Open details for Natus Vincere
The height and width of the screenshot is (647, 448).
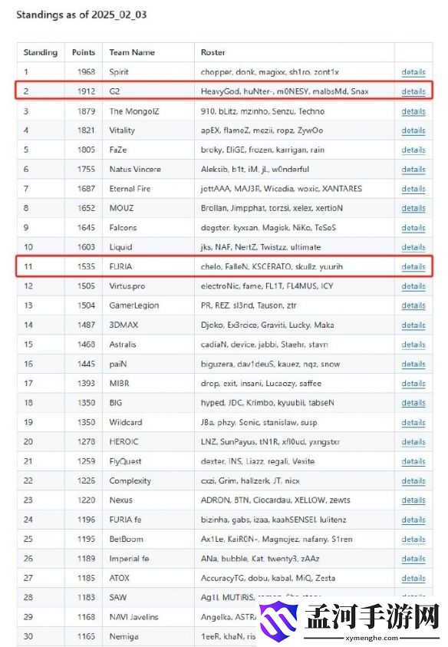point(413,169)
